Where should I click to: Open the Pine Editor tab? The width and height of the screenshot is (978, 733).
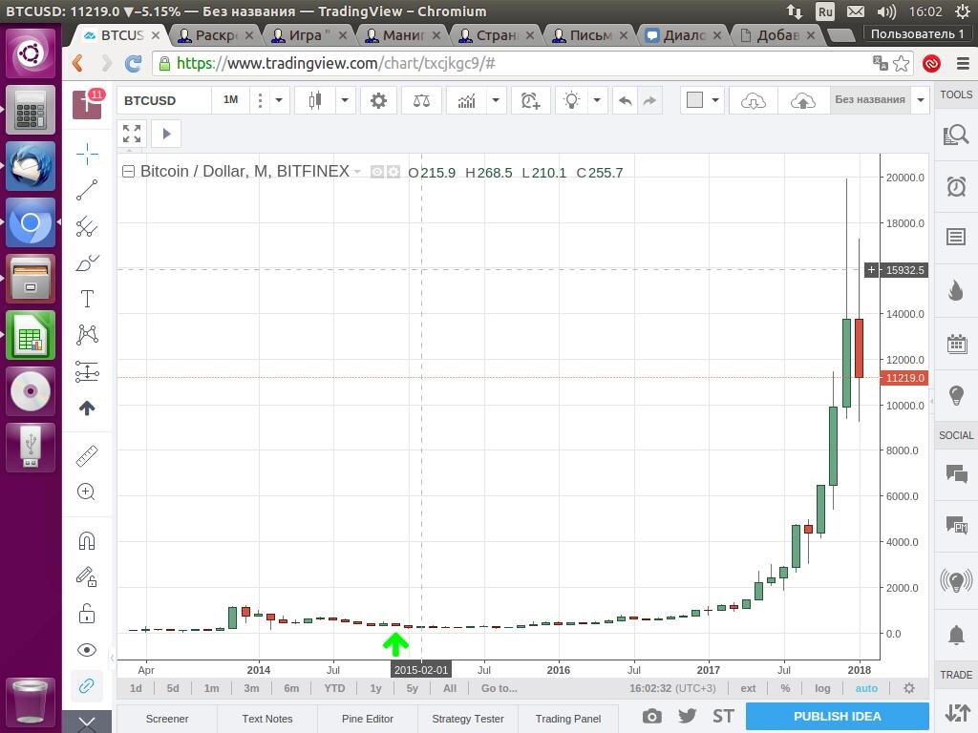point(368,719)
